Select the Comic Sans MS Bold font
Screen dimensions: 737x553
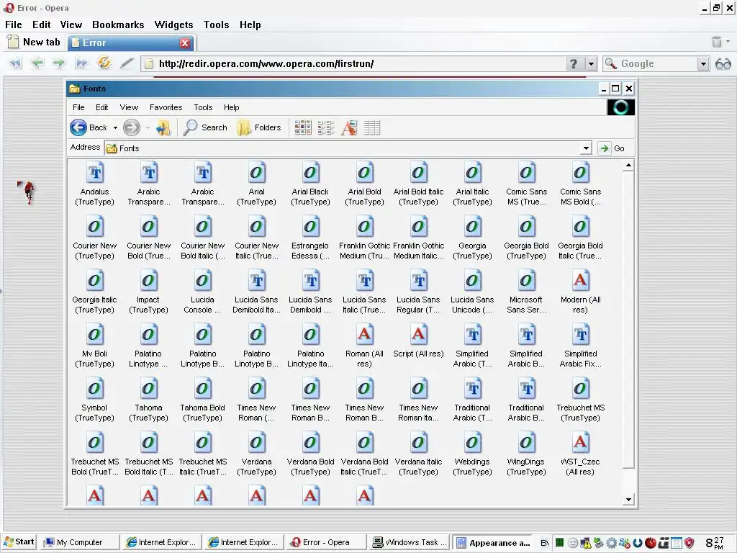tap(581, 184)
